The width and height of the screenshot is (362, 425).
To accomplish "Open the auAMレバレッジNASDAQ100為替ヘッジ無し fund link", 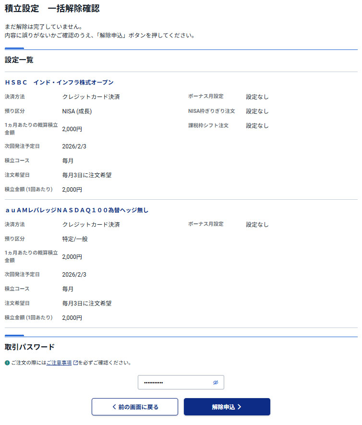I will point(77,210).
